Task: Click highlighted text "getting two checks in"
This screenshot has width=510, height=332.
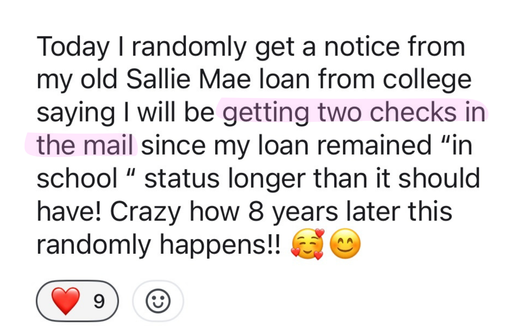Action: point(353,113)
